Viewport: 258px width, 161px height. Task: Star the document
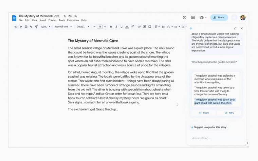coord(64,16)
